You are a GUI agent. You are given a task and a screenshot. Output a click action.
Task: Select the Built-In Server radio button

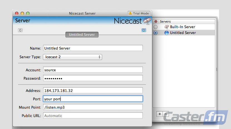pyautogui.click(x=155, y=27)
